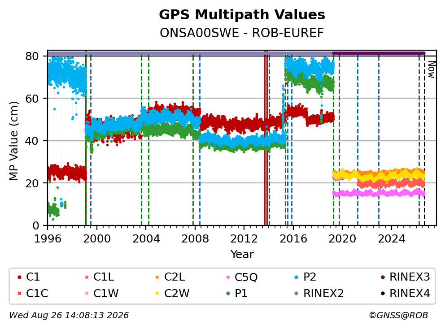Click the MP Value (cm) axis label
Viewport: 445px width, 329px height.
(x=13, y=141)
